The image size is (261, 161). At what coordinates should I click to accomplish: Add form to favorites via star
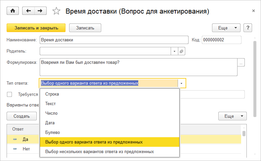point(57,11)
